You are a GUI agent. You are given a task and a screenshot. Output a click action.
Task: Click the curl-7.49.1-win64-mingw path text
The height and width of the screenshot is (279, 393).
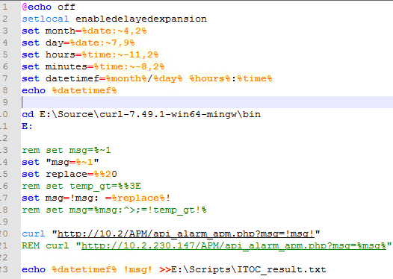150,114
